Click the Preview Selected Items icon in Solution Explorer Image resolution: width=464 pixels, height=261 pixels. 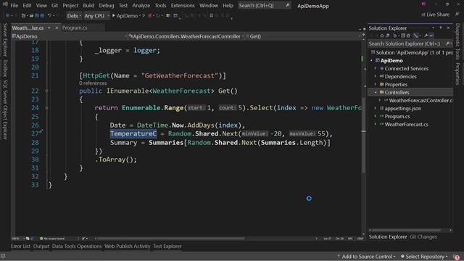coord(431,36)
